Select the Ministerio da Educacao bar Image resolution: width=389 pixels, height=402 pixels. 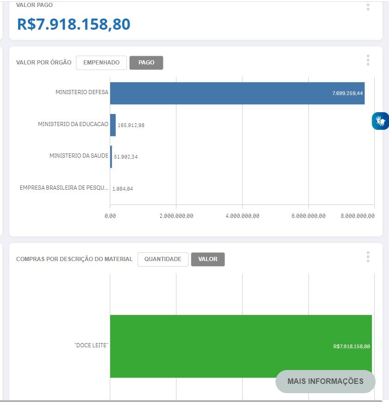113,125
